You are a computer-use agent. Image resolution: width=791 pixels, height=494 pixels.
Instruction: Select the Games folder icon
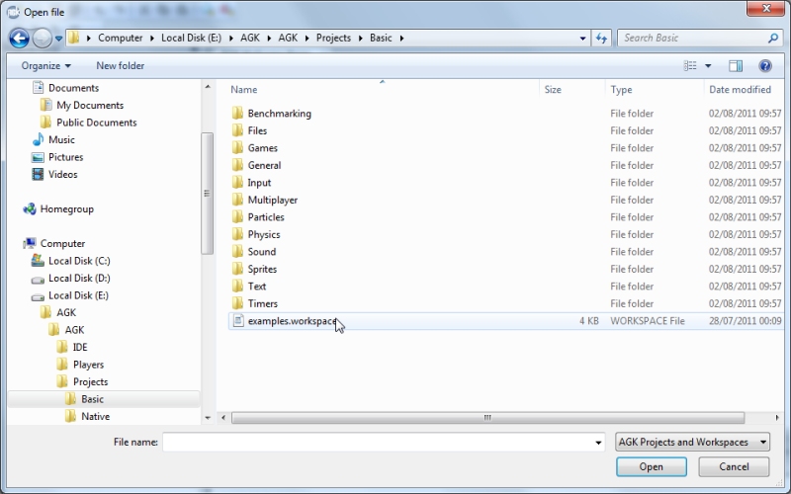coord(237,147)
